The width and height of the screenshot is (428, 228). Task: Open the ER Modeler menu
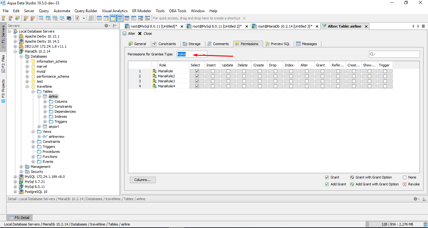pyautogui.click(x=142, y=11)
